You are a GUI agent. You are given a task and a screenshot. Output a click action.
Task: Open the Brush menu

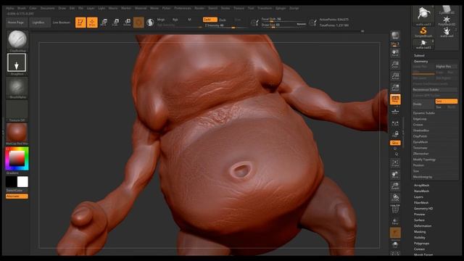click(x=22, y=8)
